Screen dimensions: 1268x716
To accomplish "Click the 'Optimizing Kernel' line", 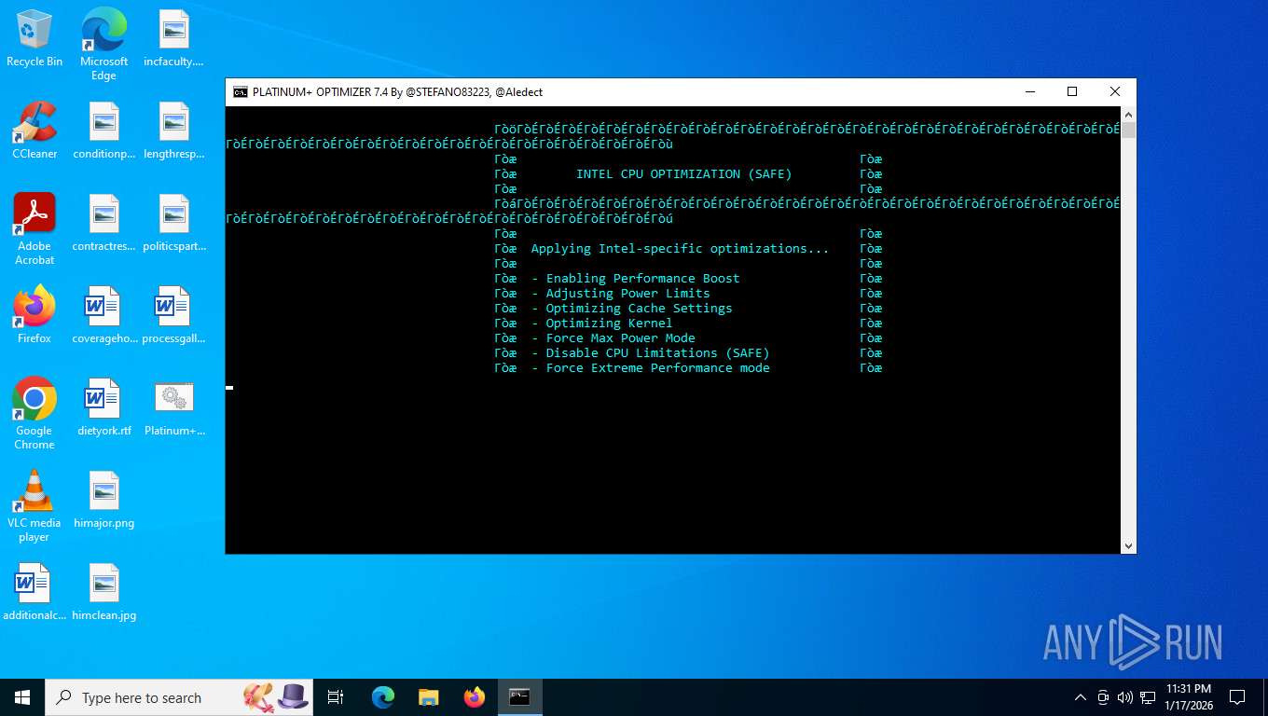I will (601, 324).
